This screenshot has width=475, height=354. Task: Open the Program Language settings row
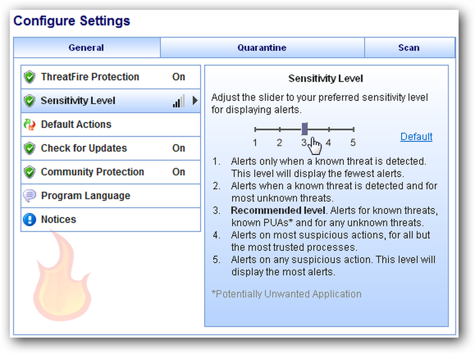(111, 196)
